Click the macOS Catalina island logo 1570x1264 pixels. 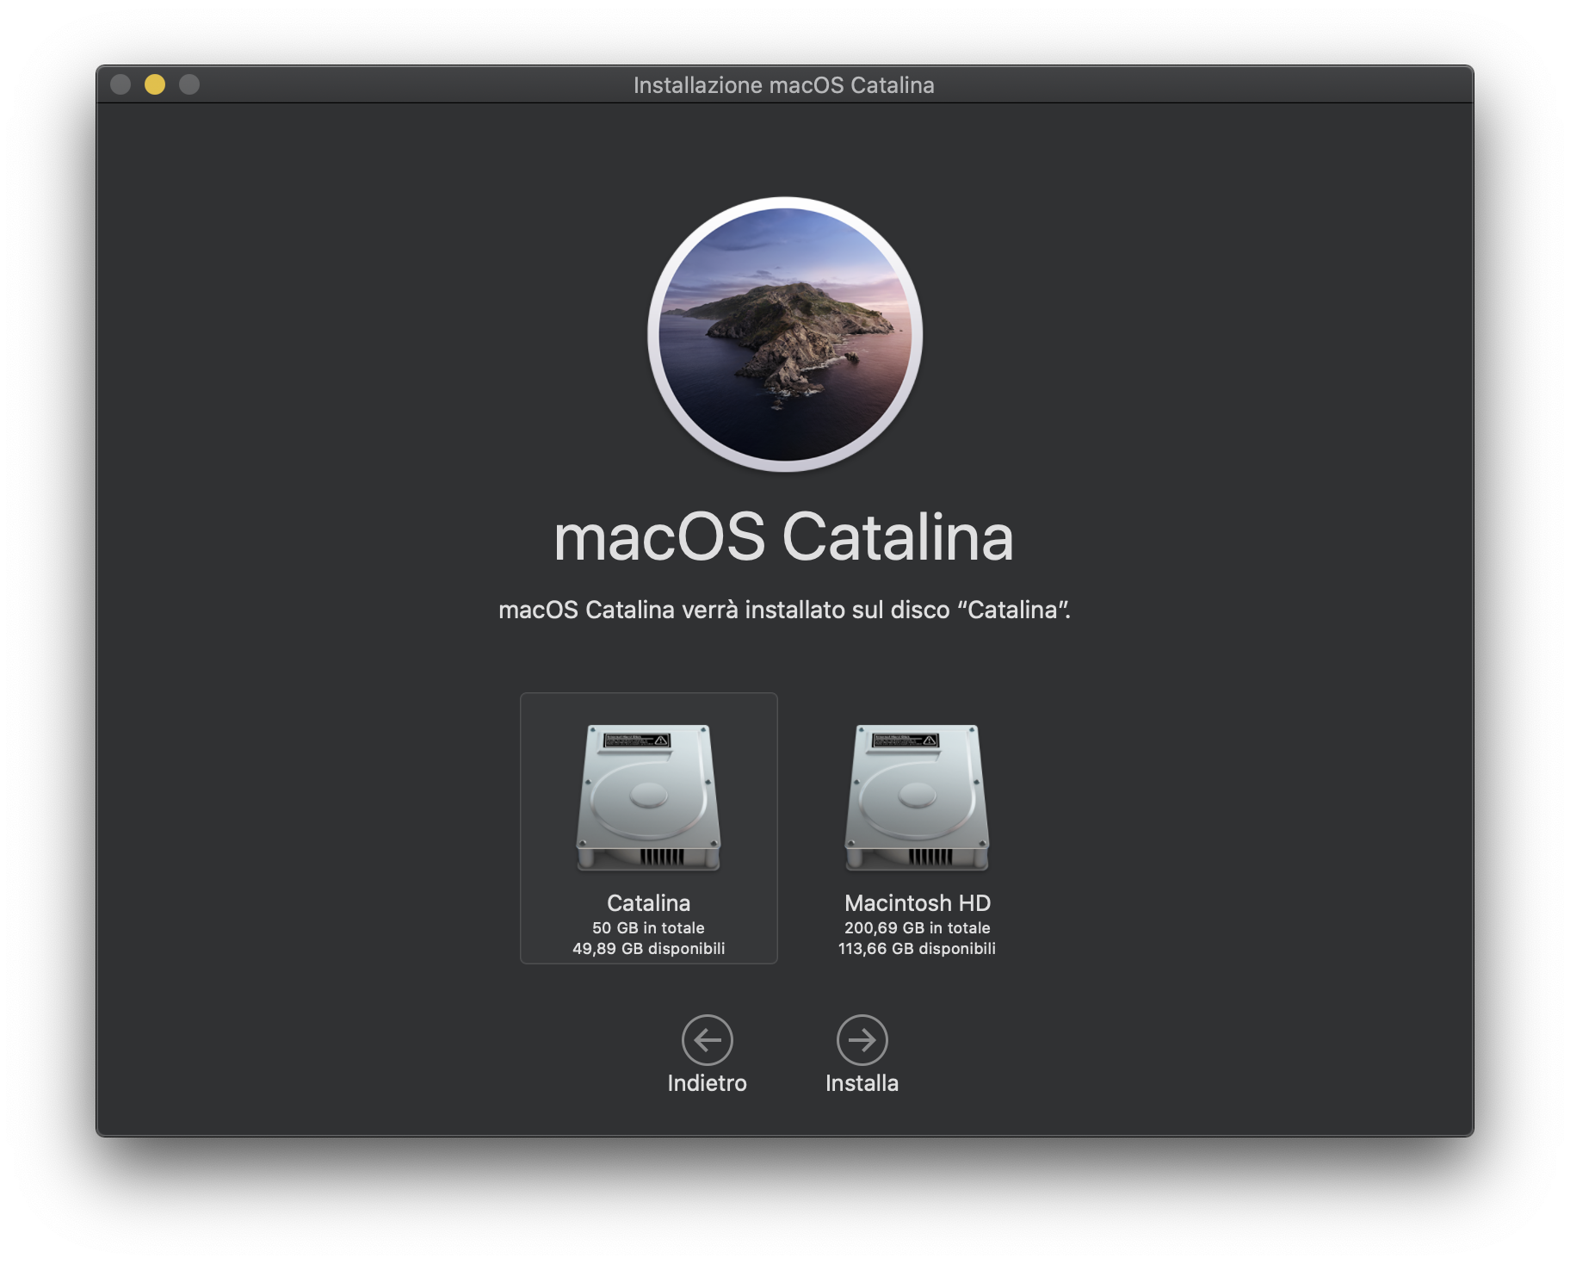point(785,334)
